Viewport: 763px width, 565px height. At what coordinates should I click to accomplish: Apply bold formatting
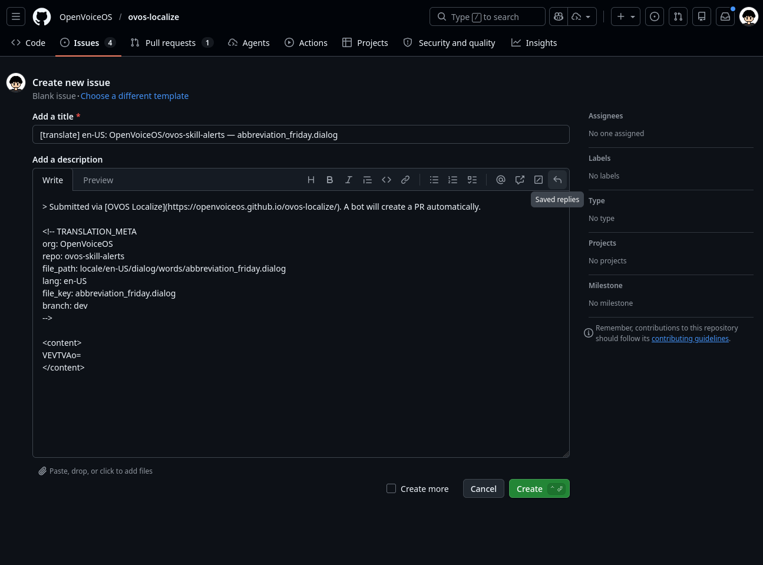click(x=330, y=180)
